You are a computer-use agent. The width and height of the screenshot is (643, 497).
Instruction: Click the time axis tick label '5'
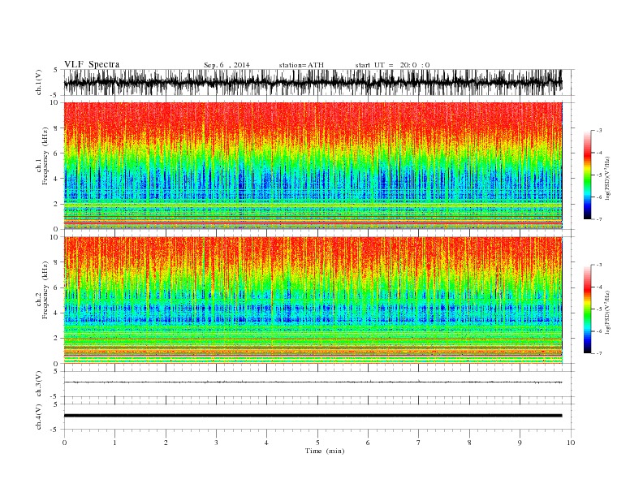[317, 443]
